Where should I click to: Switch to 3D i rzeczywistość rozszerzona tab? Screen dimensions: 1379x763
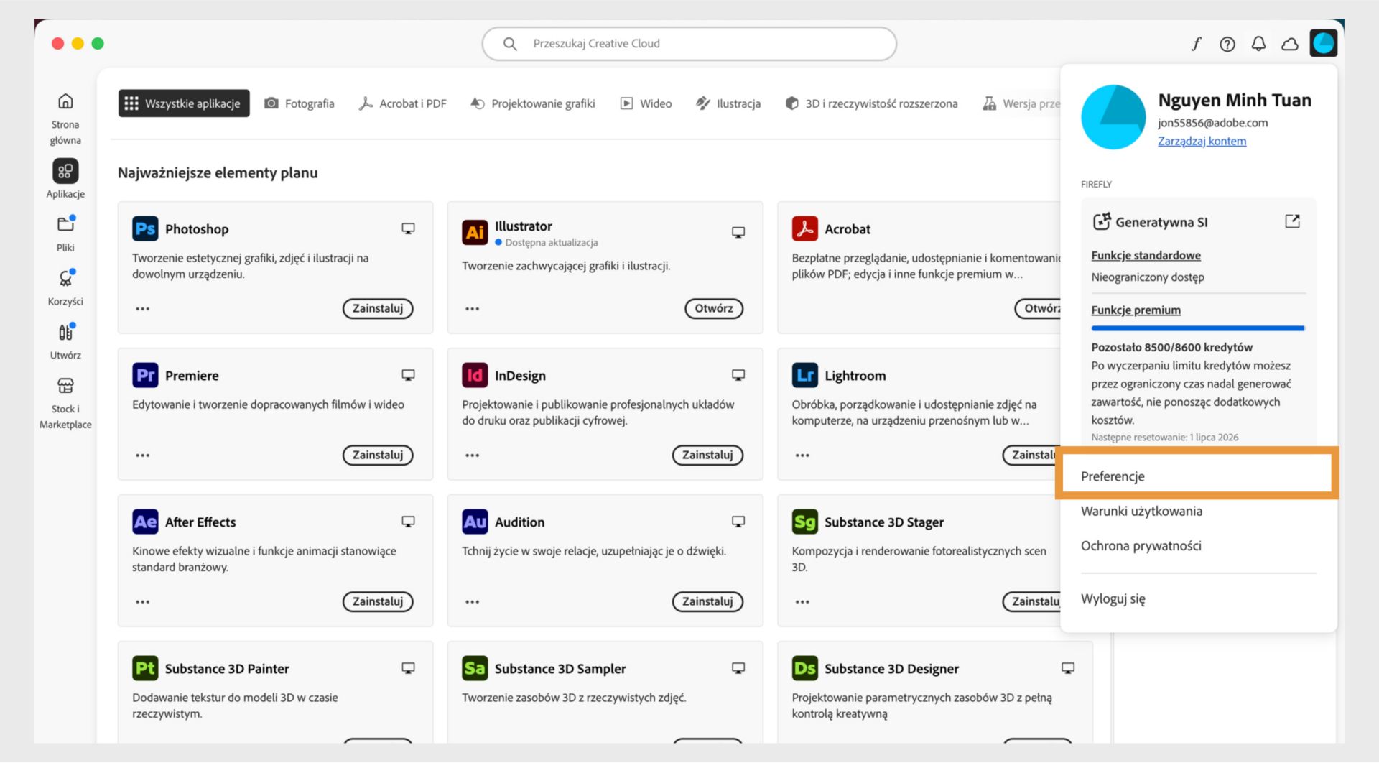871,103
